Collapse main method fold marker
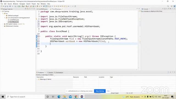The width and height of the screenshot is (176, 99). tap(40, 36)
